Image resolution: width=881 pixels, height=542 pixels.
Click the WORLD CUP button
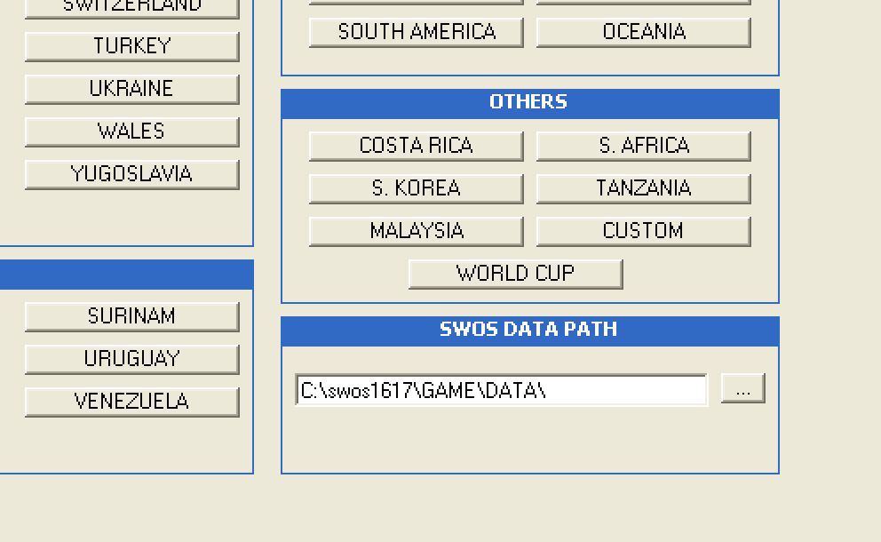pos(515,274)
